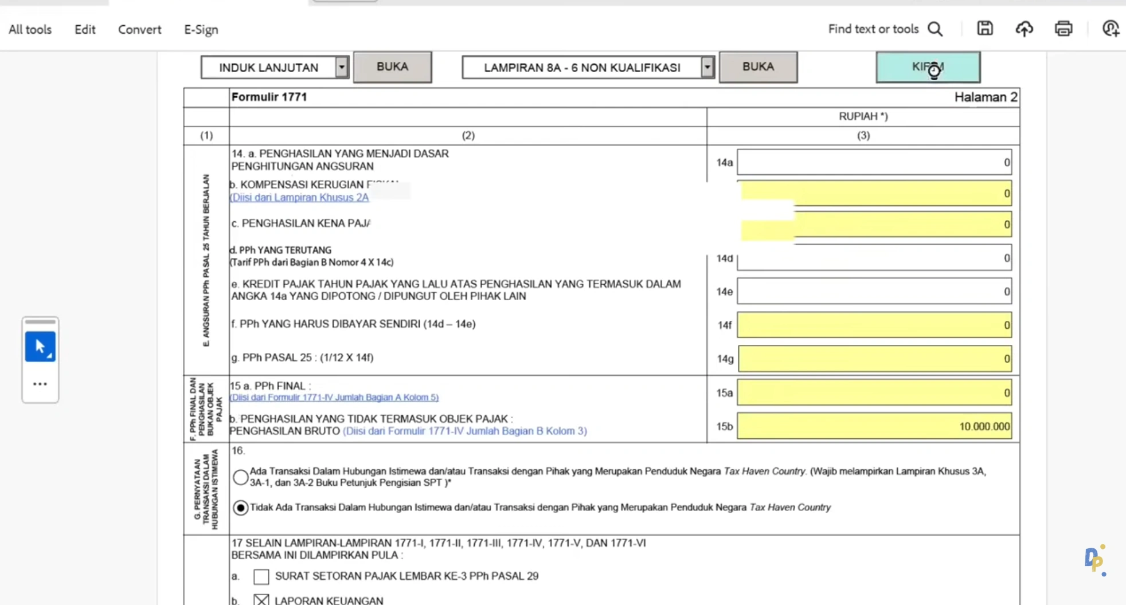The height and width of the screenshot is (605, 1126).
Task: Click the cloud upload icon
Action: 1024,29
